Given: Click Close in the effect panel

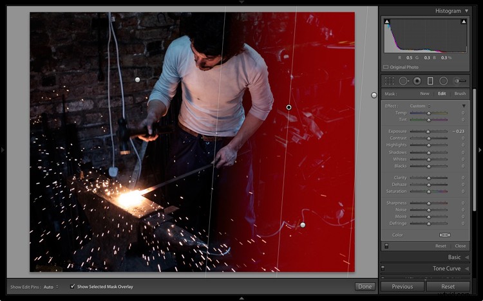Looking at the screenshot, I should click(x=460, y=246).
